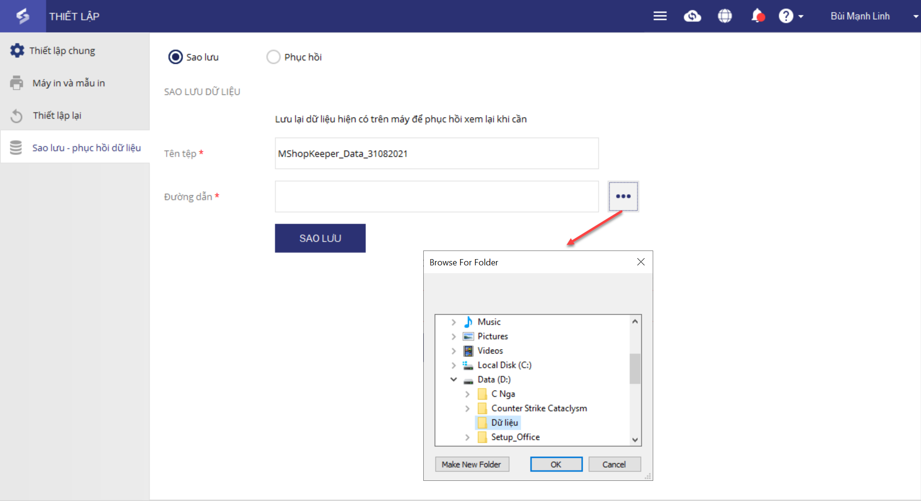Image resolution: width=921 pixels, height=501 pixels.
Task: Click the browse path ellipsis button
Action: [x=623, y=196]
